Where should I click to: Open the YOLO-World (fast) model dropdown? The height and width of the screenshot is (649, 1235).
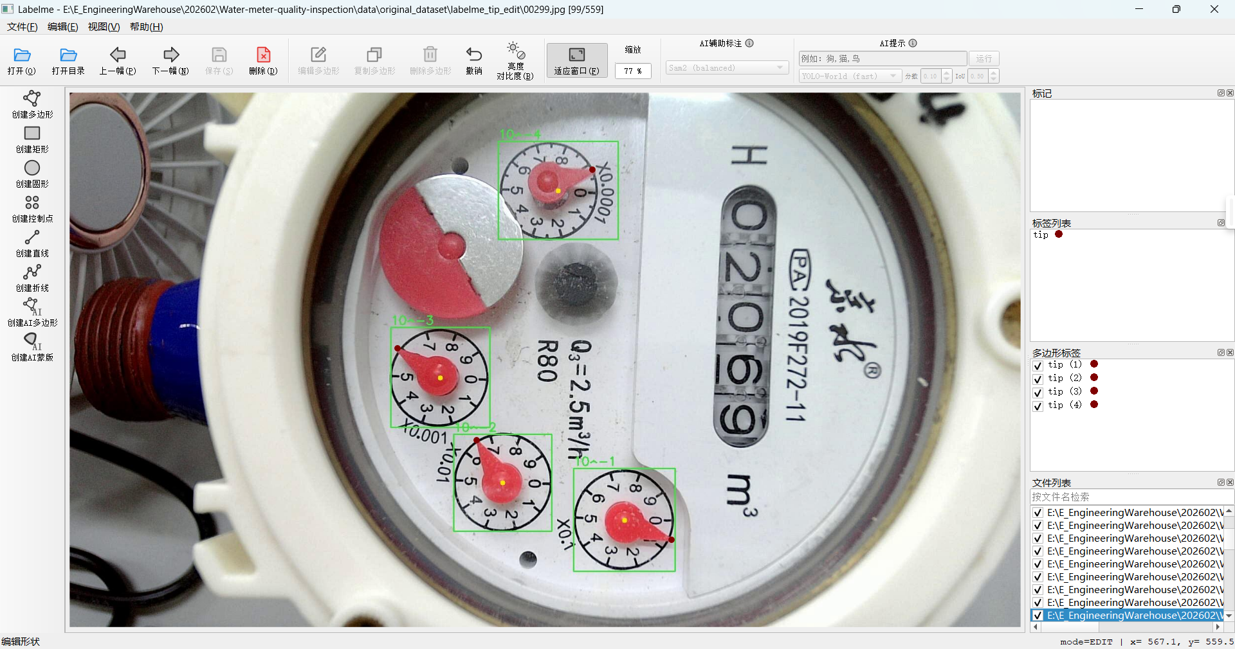[849, 76]
